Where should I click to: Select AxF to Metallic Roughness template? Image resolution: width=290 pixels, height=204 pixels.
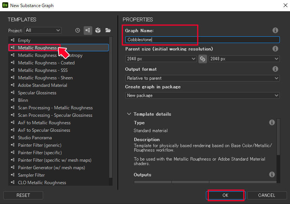tap(59, 123)
